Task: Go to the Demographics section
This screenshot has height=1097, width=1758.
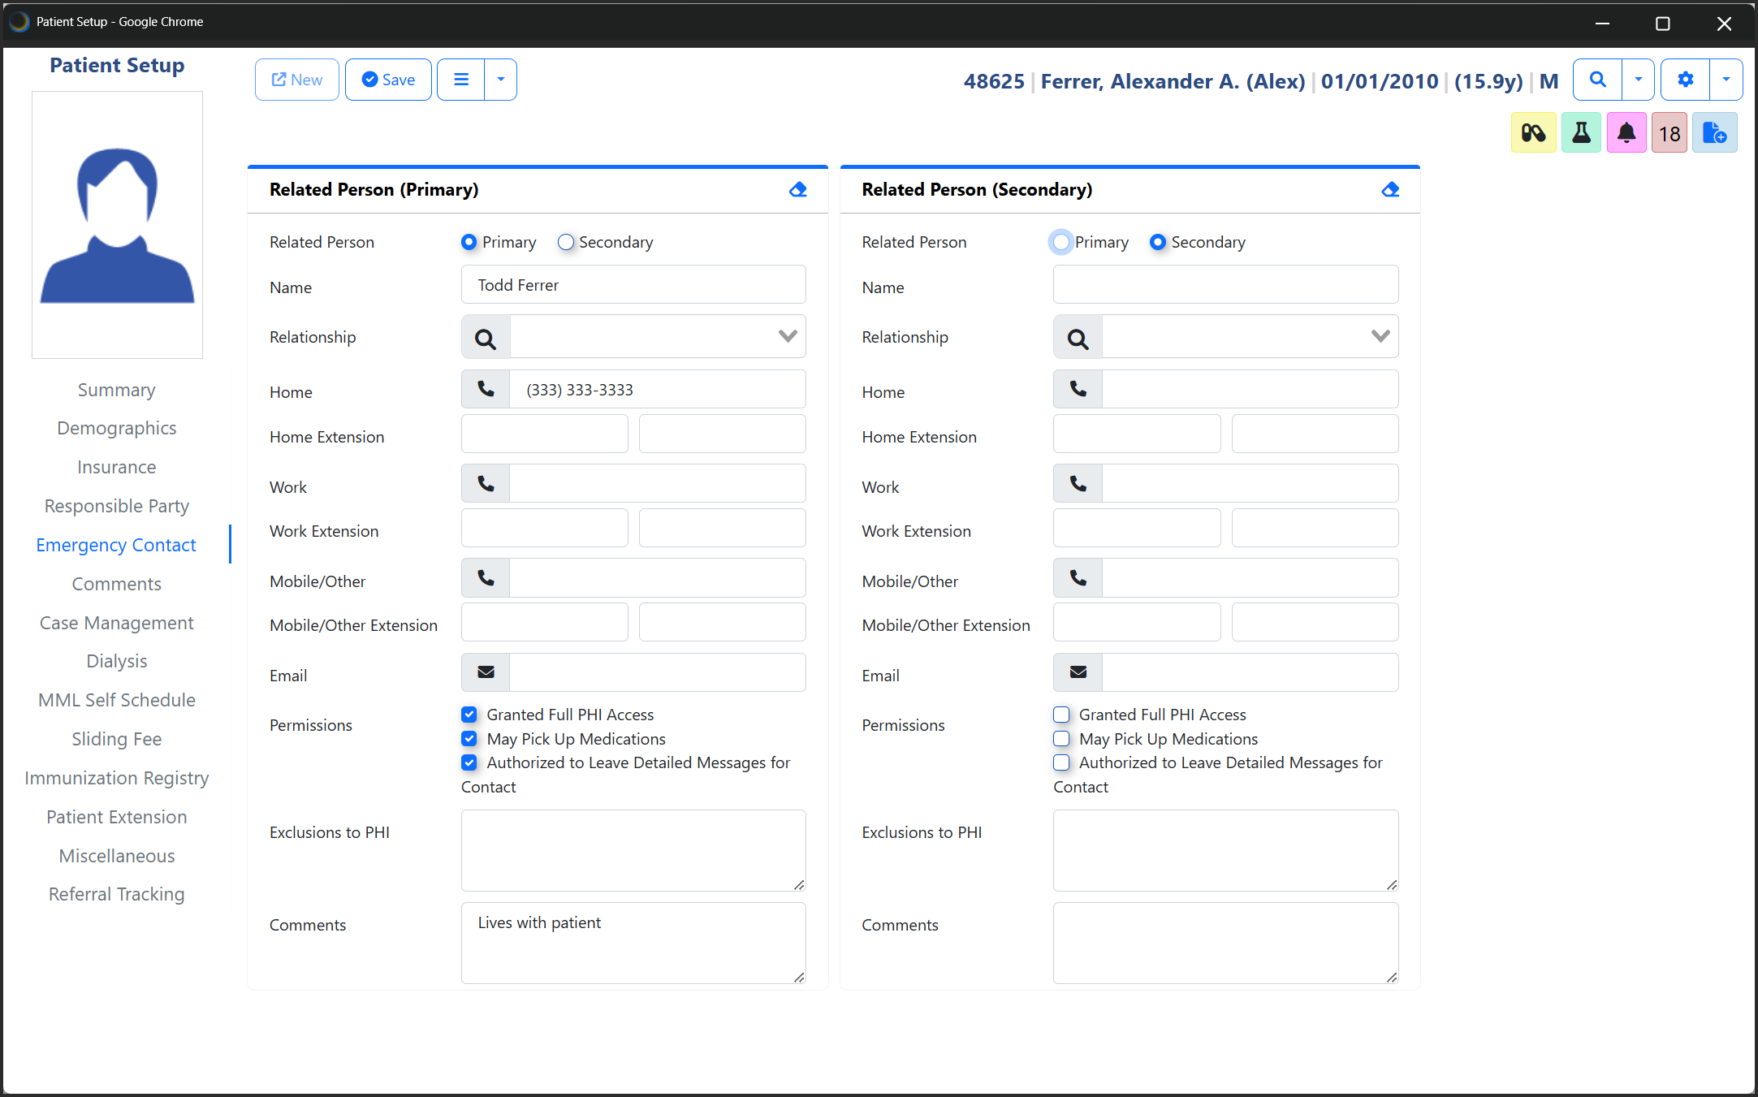Action: (x=116, y=428)
